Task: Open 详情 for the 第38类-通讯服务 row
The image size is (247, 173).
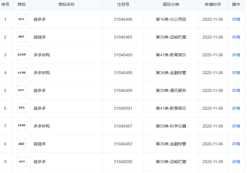Action: tap(236, 90)
